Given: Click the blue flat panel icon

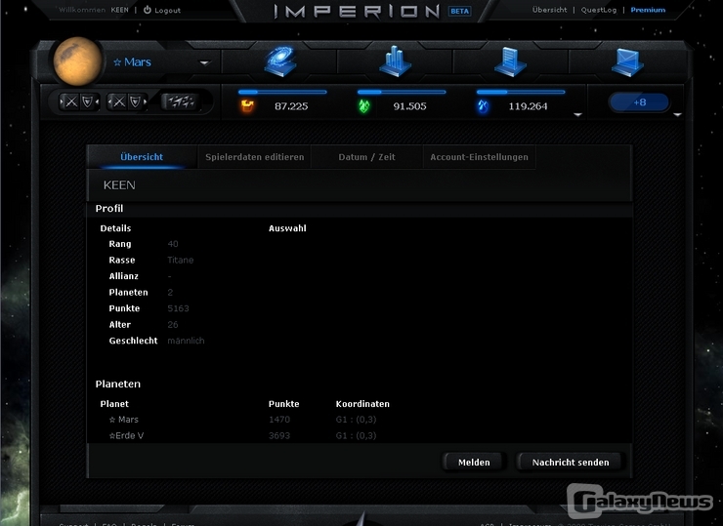Looking at the screenshot, I should (626, 61).
